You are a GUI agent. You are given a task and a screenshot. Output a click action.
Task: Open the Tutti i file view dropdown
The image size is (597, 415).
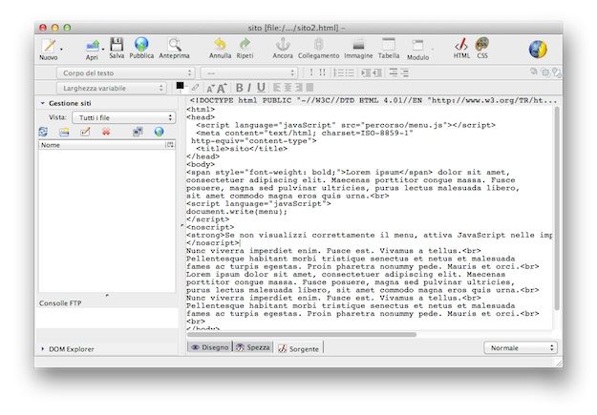click(x=124, y=117)
